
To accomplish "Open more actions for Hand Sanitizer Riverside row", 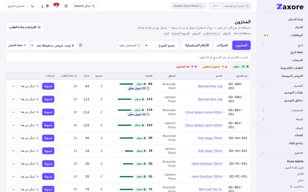I will [x=13, y=164].
